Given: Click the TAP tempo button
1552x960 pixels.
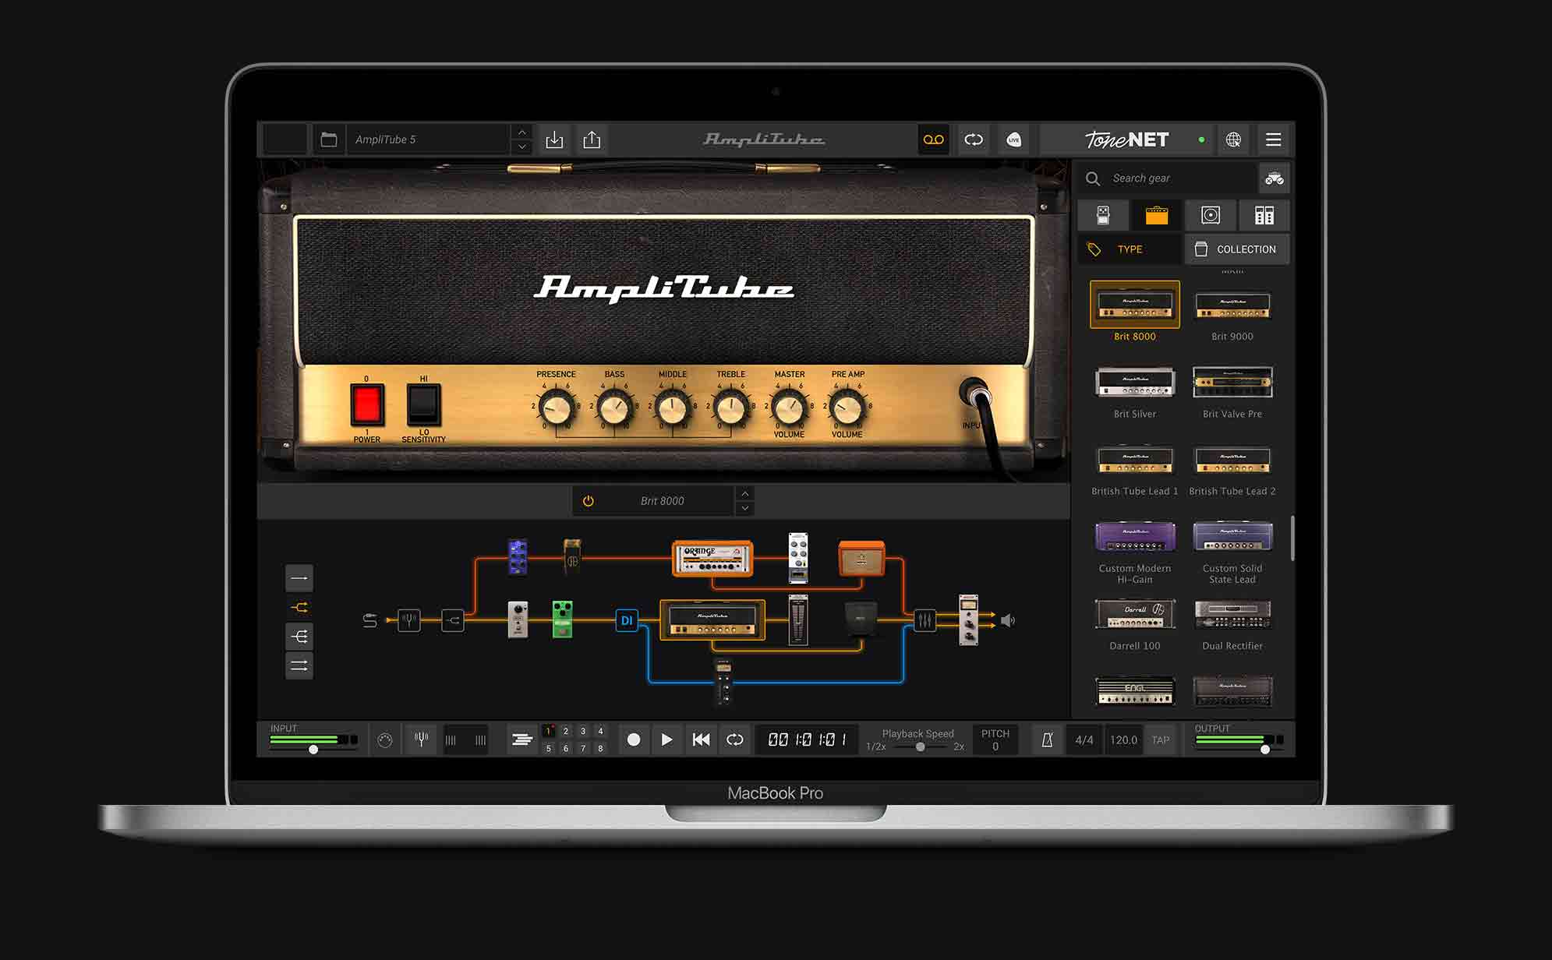Looking at the screenshot, I should [x=1161, y=739].
